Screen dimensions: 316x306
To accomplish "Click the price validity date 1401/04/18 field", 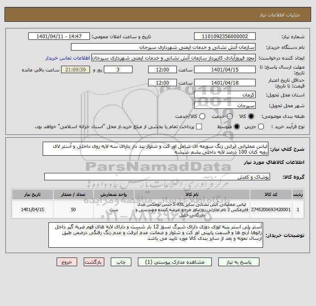I will point(225,83).
